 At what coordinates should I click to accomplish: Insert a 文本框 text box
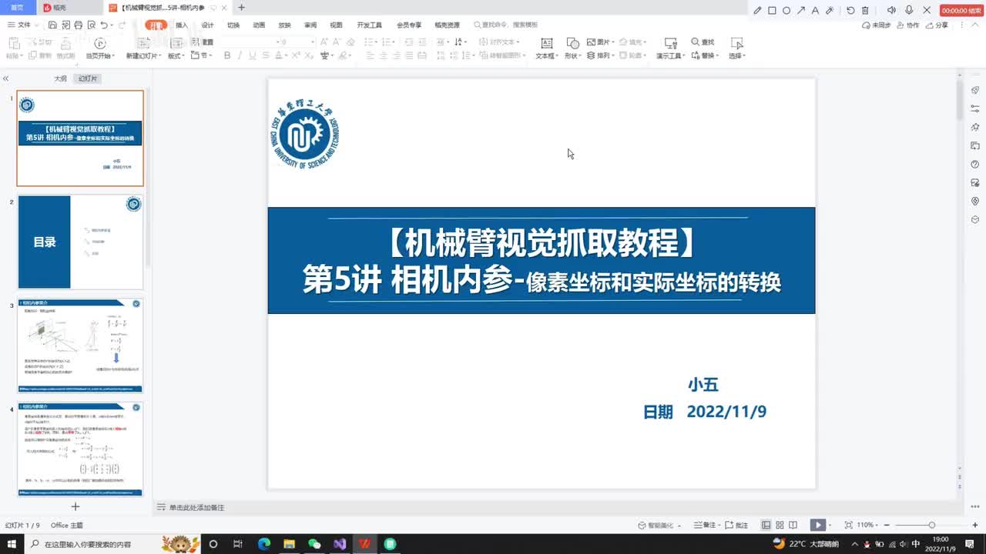(x=547, y=49)
